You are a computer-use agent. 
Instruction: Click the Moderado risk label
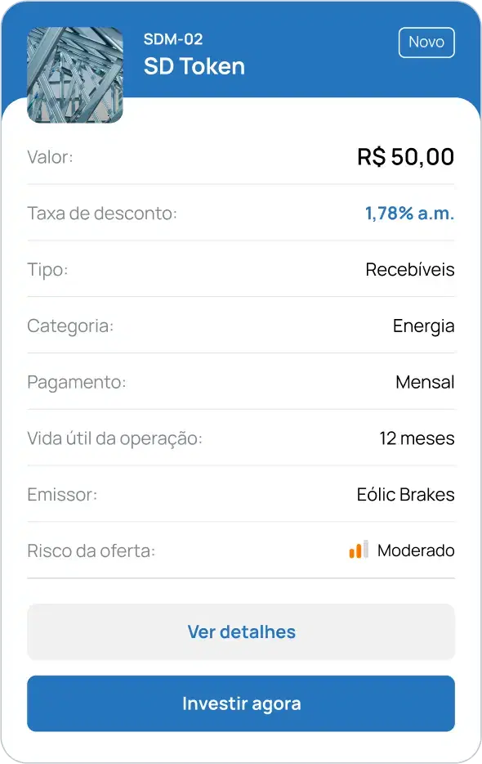pos(416,551)
